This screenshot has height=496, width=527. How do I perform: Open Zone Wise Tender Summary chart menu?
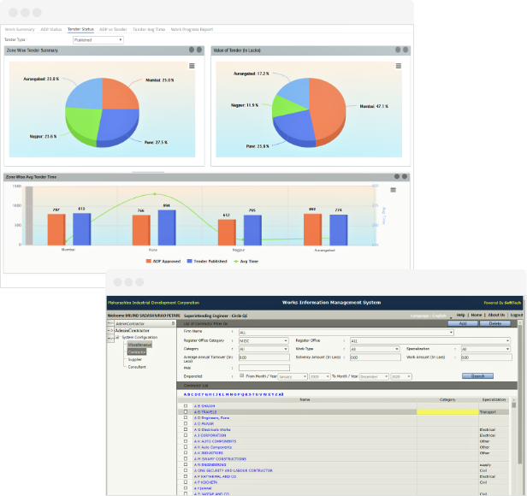[191, 66]
